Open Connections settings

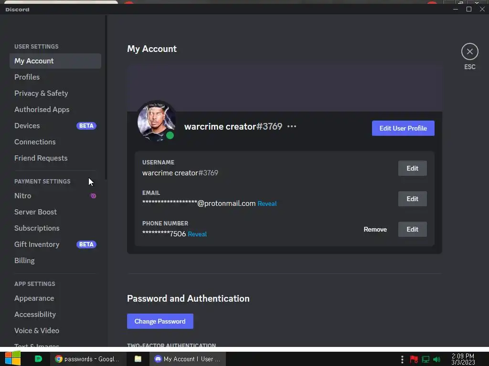coord(55,142)
